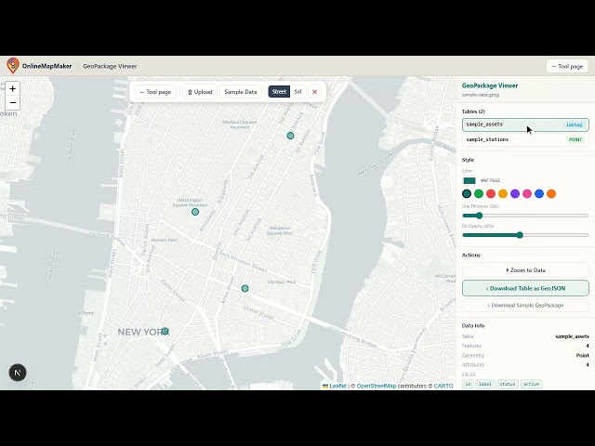Click the Fill Opacity slider handle
The image size is (595, 446).
point(521,235)
